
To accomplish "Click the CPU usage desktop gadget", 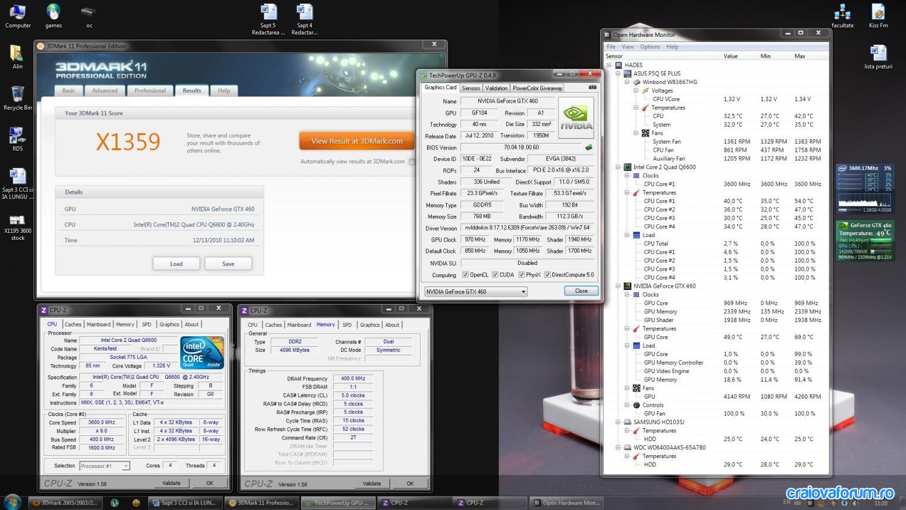I will pos(865,188).
